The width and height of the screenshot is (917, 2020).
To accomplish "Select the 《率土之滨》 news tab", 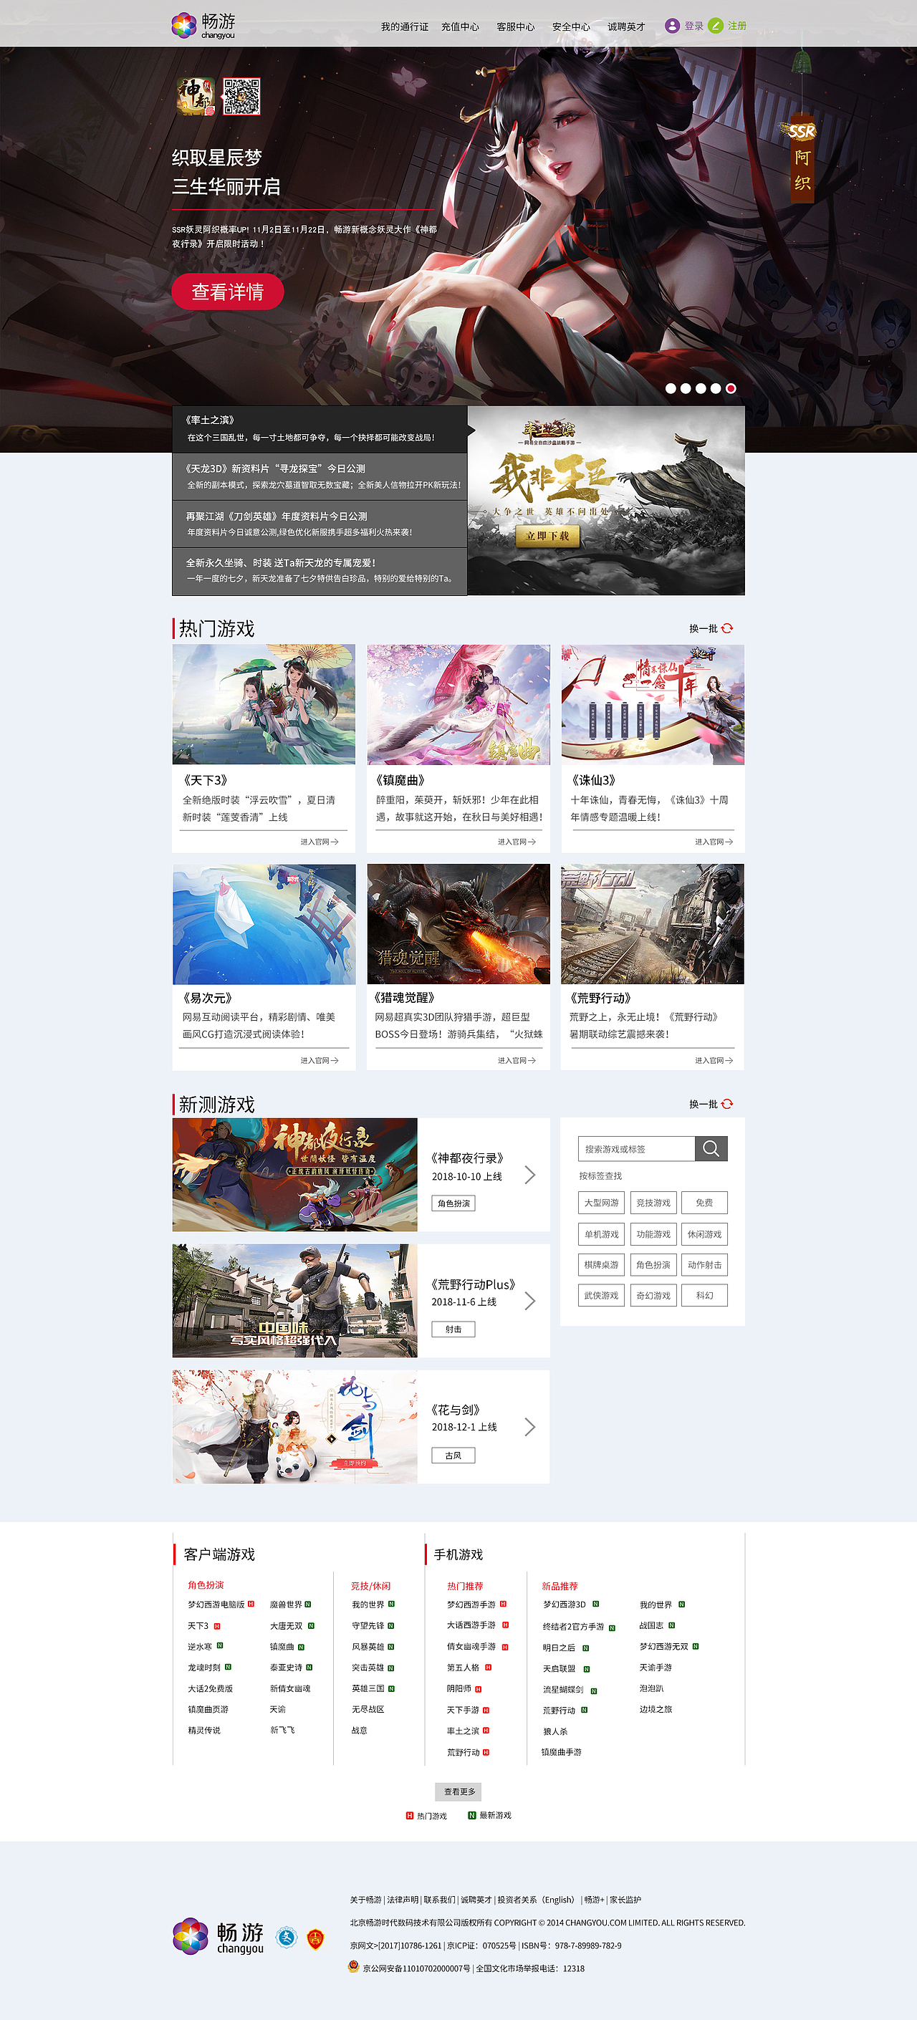I will pyautogui.click(x=320, y=429).
